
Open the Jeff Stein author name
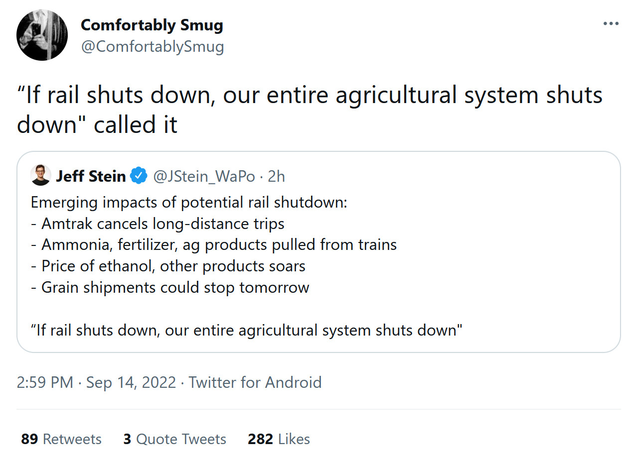(x=91, y=176)
